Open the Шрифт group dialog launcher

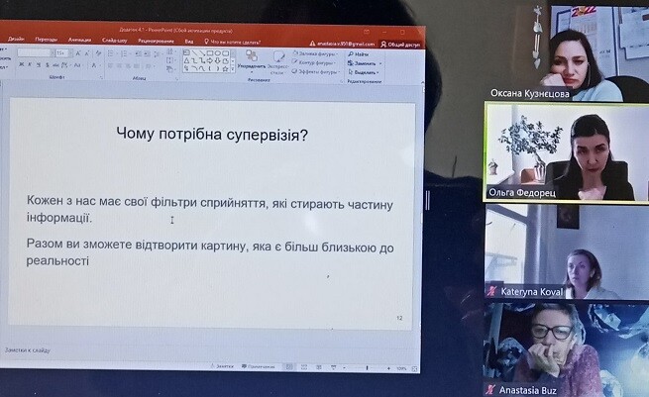pyautogui.click(x=101, y=78)
